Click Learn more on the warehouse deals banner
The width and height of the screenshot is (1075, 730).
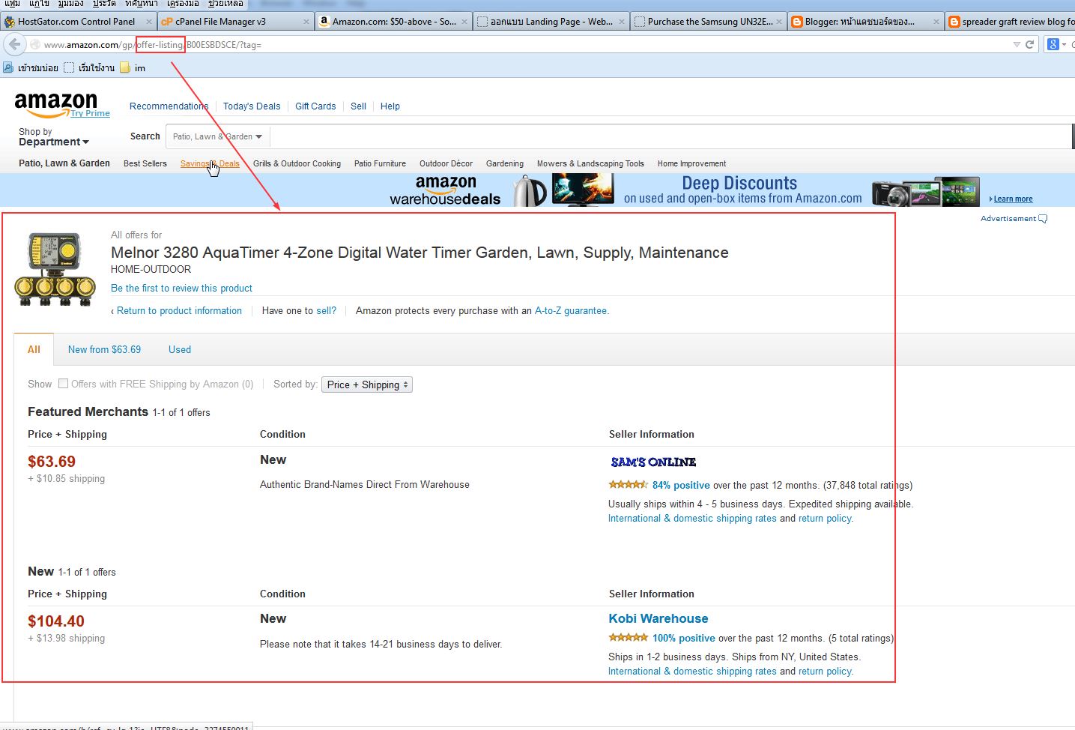(x=1013, y=199)
